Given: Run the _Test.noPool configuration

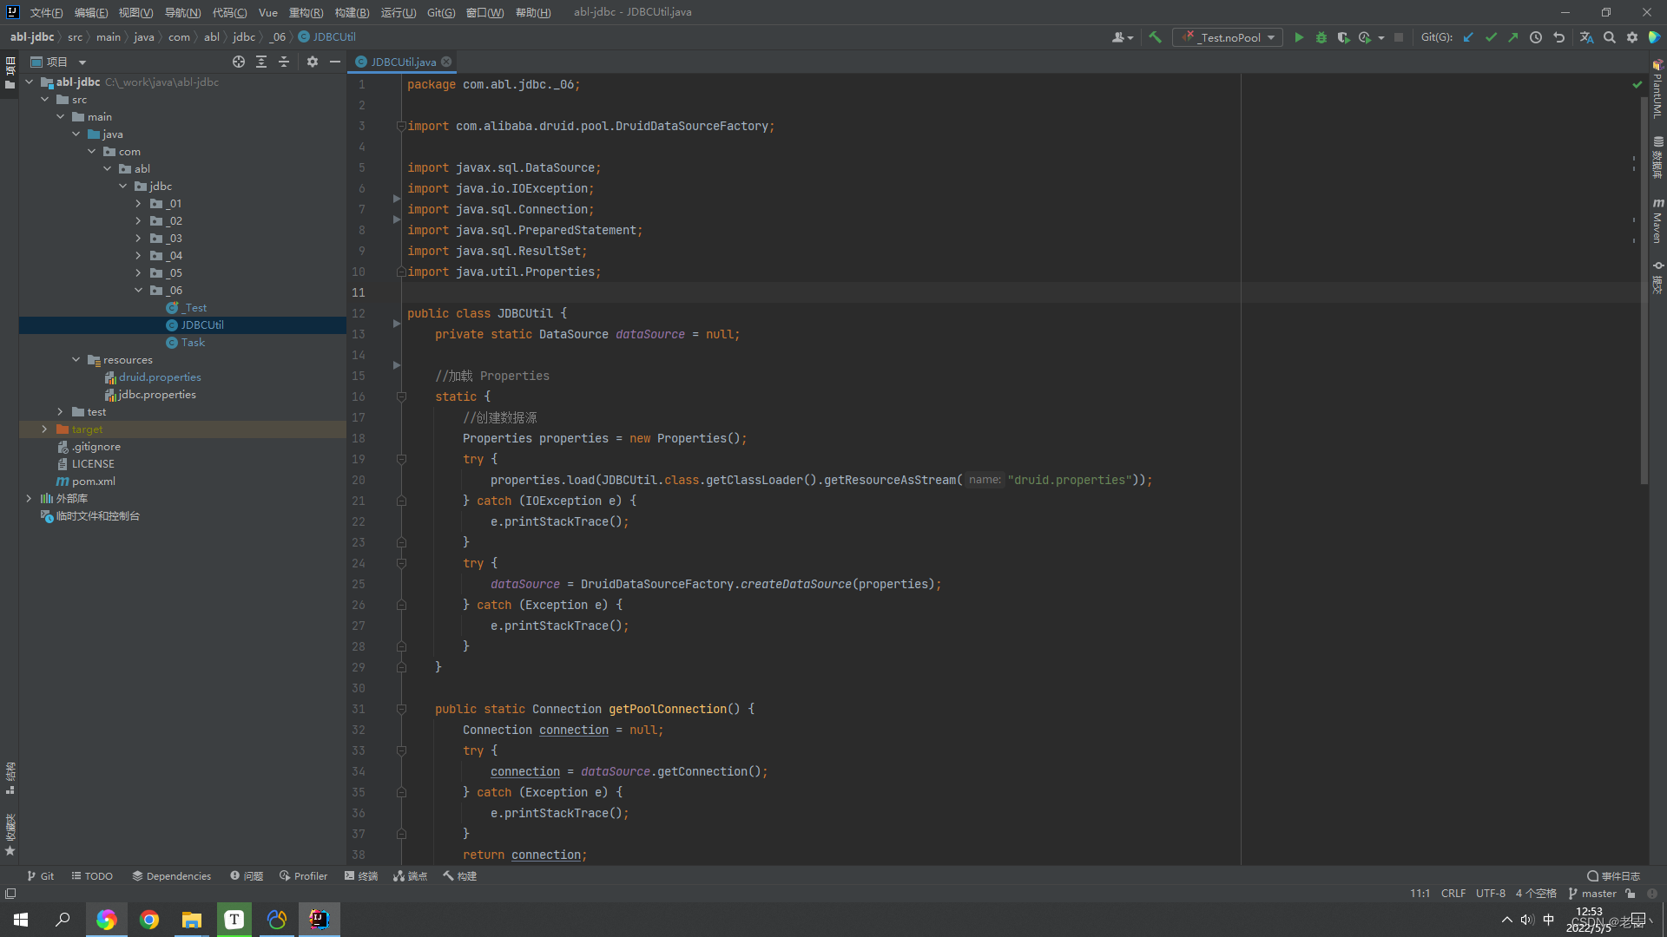Looking at the screenshot, I should tap(1299, 37).
